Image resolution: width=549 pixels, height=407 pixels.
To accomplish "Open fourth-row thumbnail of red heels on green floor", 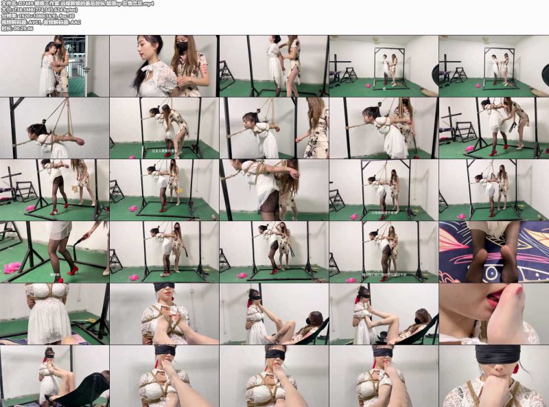I will [55, 252].
